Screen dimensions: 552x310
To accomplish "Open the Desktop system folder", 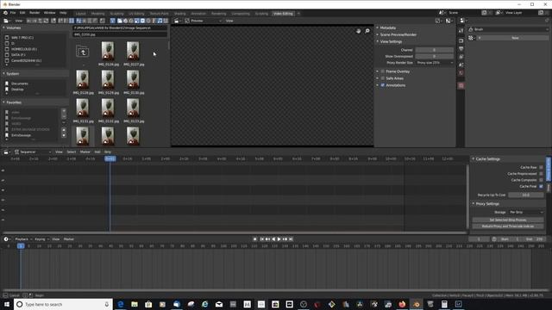I will click(x=17, y=90).
